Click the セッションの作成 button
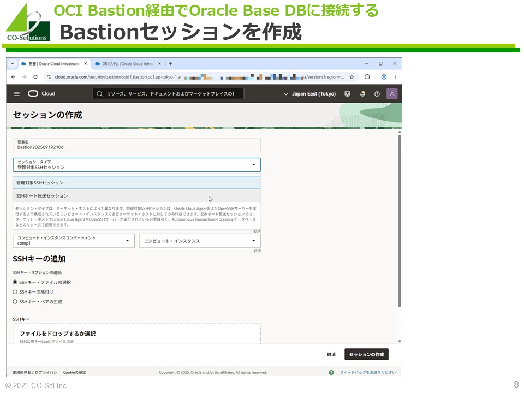This screenshot has width=524, height=393. (x=367, y=355)
